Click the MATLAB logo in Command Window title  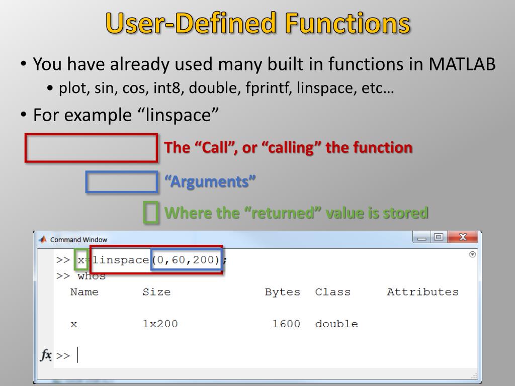point(43,239)
